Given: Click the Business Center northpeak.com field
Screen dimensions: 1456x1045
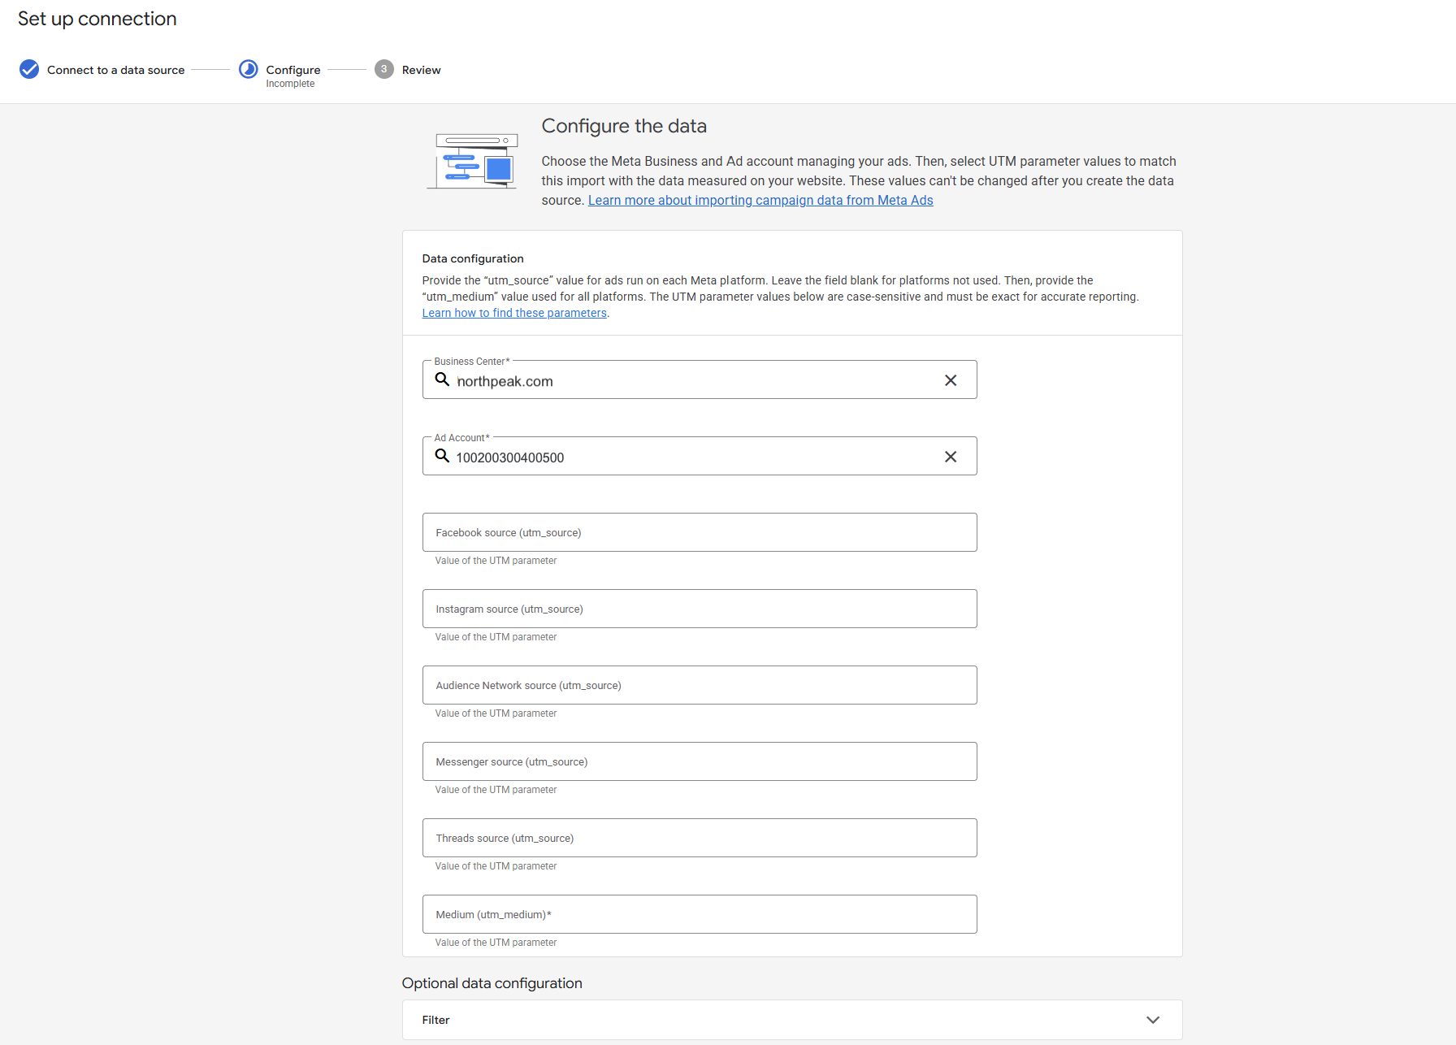Looking at the screenshot, I should (700, 380).
